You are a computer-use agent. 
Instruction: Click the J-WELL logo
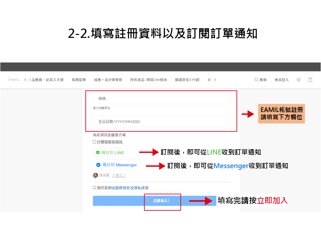[x=14, y=80]
